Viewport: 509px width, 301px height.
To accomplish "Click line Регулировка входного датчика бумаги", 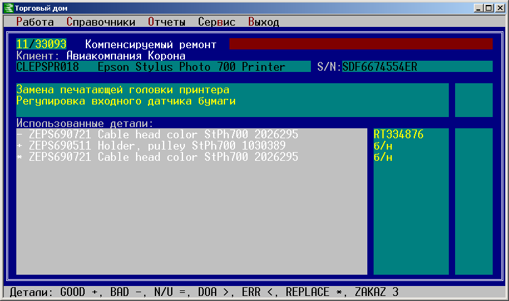I will [x=126, y=101].
